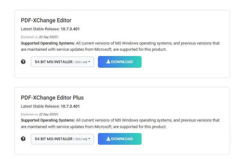The width and height of the screenshot is (232, 159).
Task: Click the 369.1 MB size label in Editor Plus's selector
Action: [81, 139]
